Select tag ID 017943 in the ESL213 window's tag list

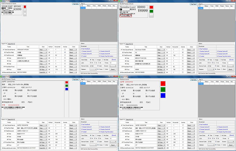83,8
